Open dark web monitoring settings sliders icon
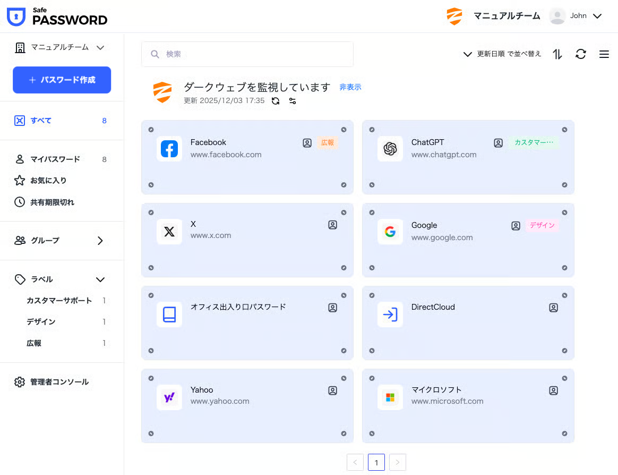 coord(293,101)
